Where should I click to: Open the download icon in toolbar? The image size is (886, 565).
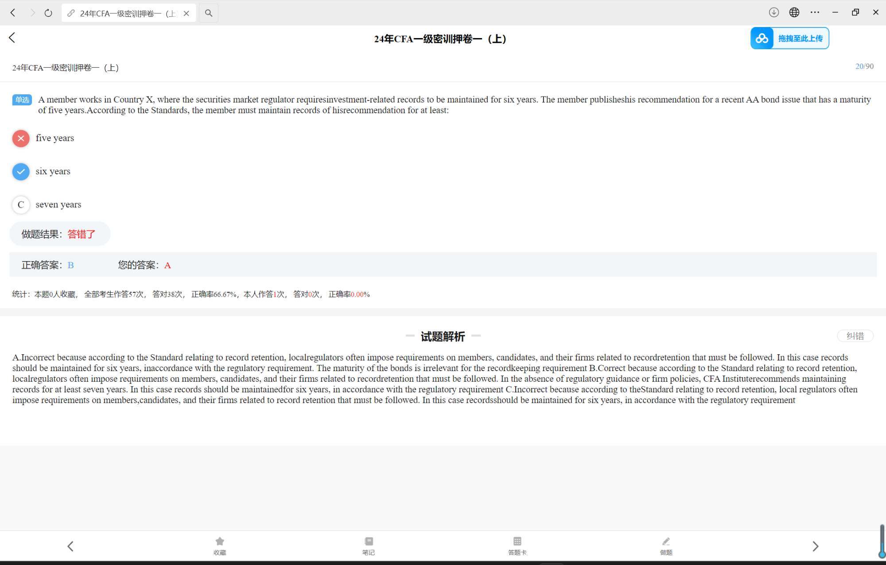tap(773, 12)
